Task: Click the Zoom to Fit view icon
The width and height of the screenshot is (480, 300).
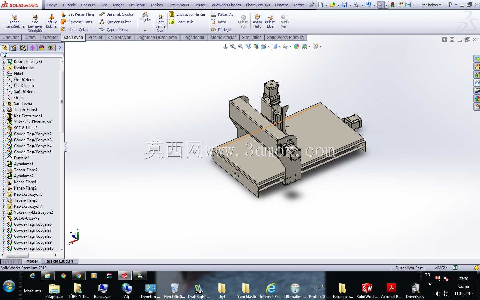Action: (x=233, y=47)
